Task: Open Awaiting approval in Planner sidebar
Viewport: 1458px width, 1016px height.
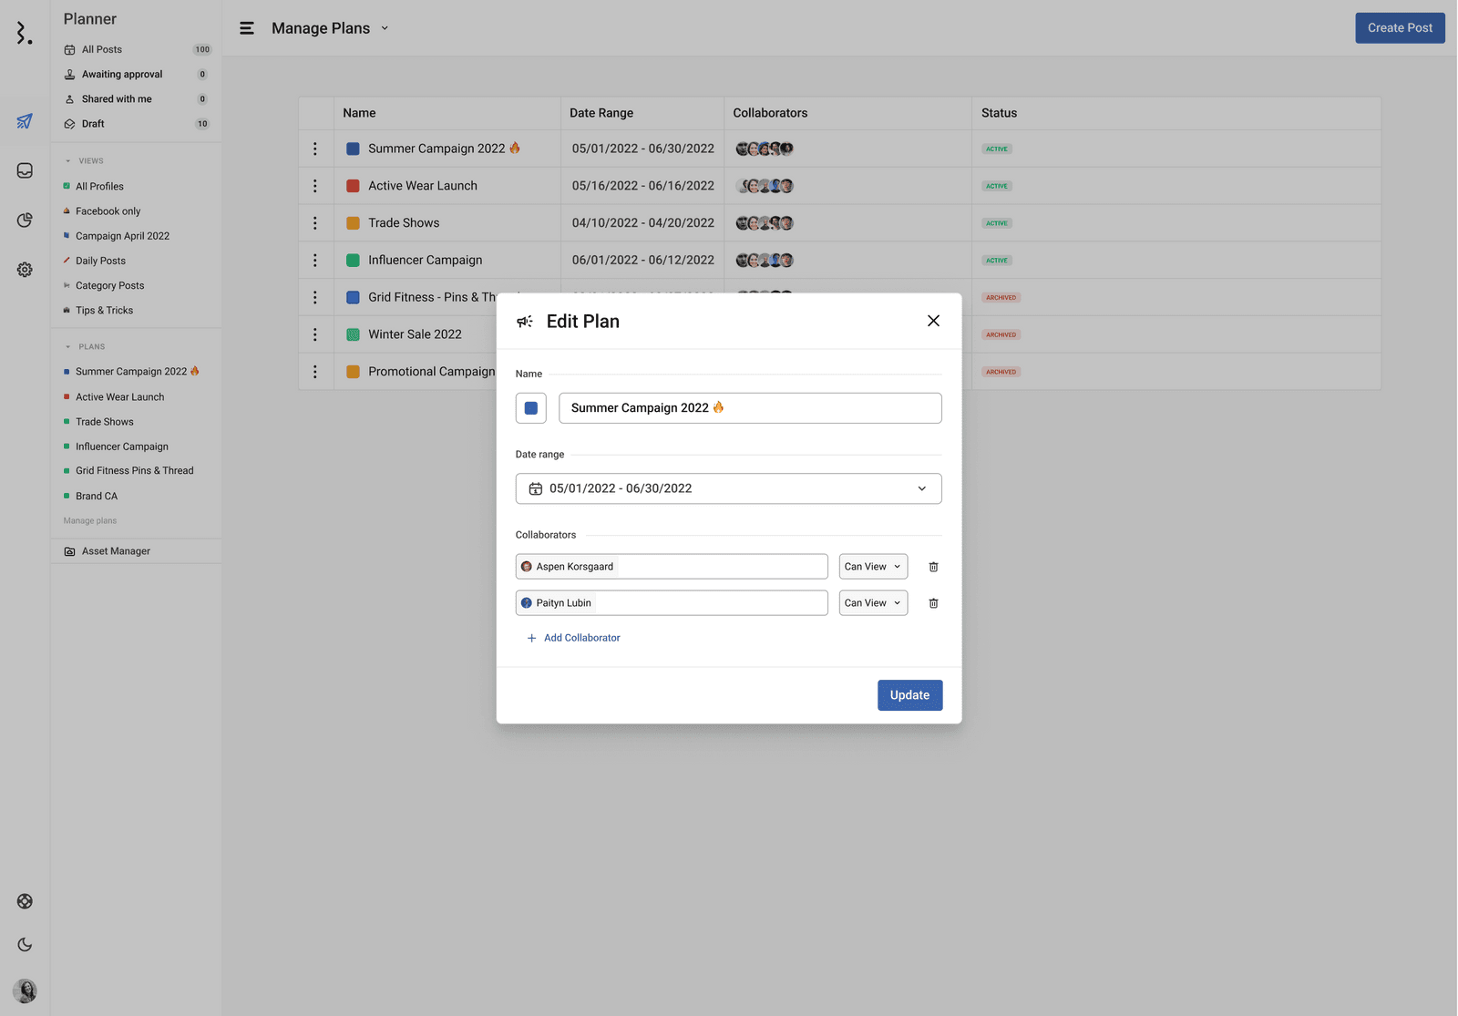Action: point(122,75)
